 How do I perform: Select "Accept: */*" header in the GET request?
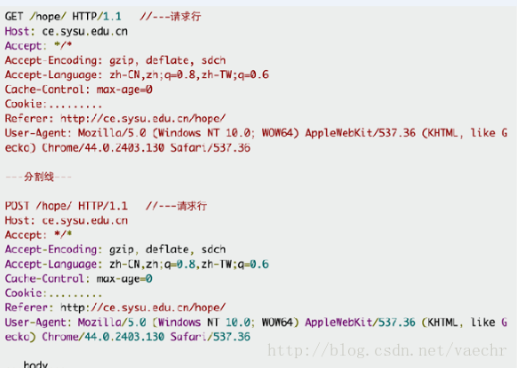[x=38, y=46]
